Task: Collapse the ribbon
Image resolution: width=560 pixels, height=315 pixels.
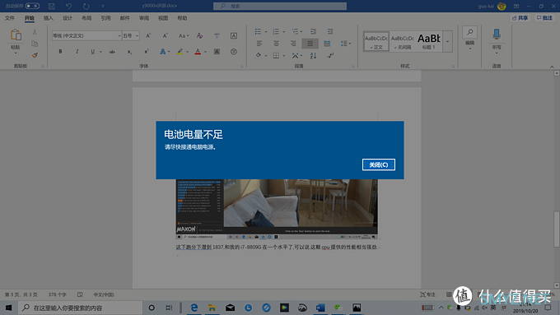Action: point(552,67)
